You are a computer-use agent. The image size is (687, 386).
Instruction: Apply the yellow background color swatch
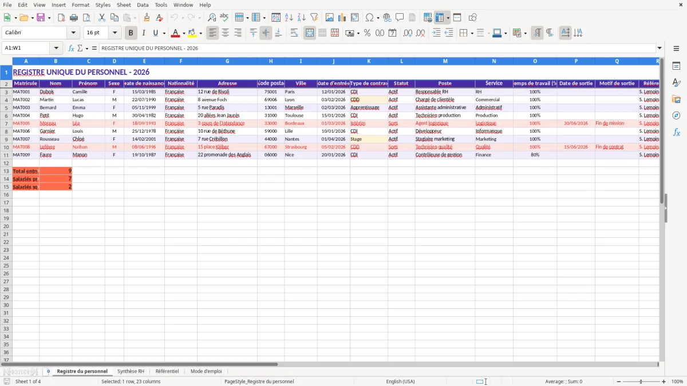click(x=192, y=33)
